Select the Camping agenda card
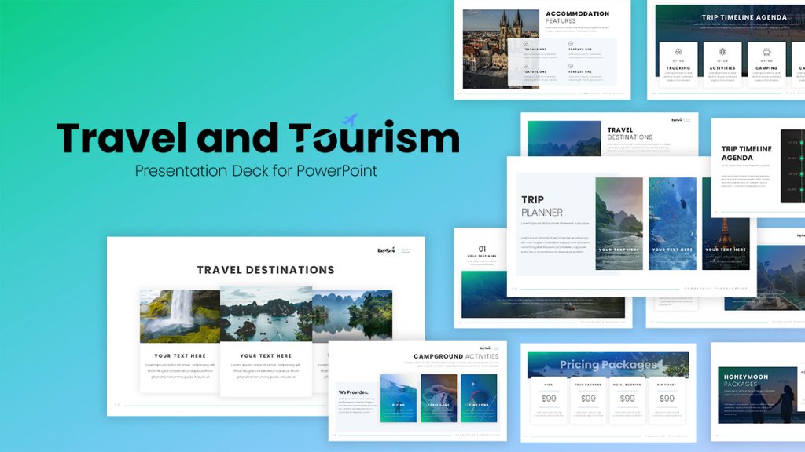 [766, 64]
